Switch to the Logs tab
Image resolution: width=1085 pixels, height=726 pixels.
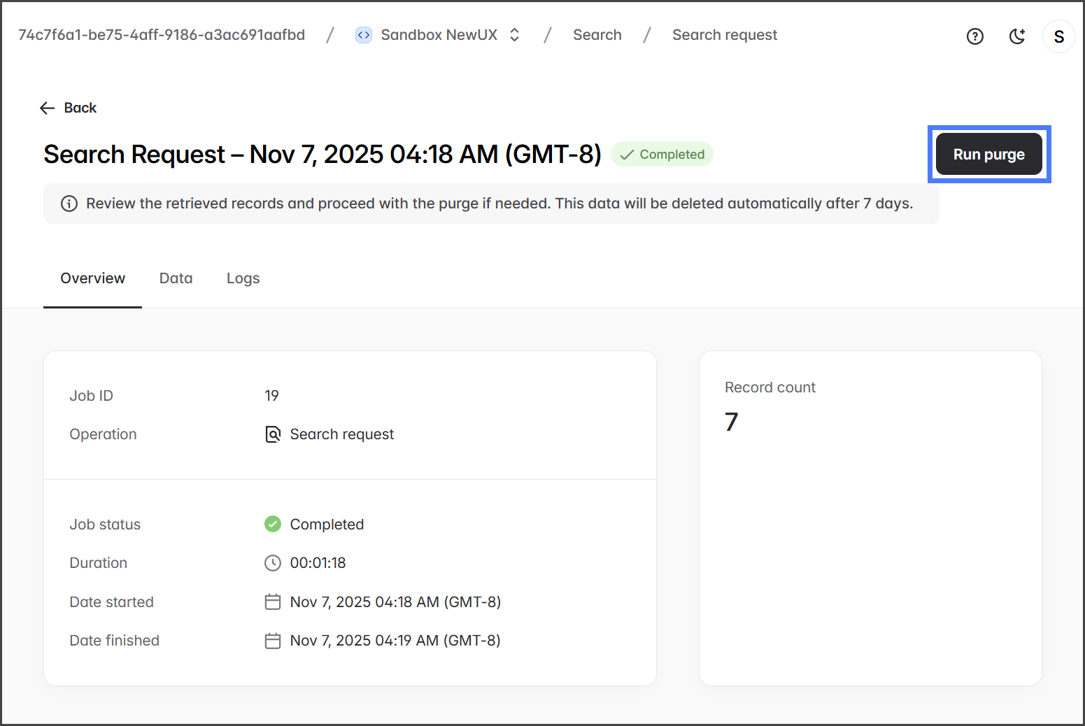pyautogui.click(x=243, y=278)
